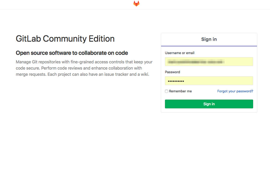Click the GitLab Community Edition heading

[x=65, y=39]
